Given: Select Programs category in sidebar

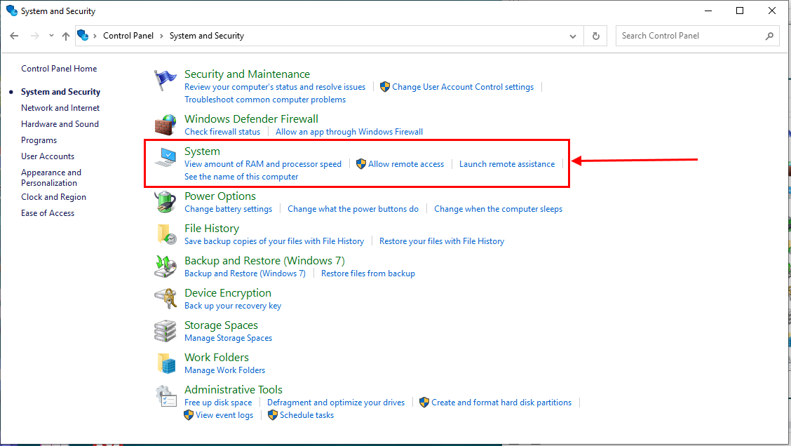Looking at the screenshot, I should click(39, 140).
